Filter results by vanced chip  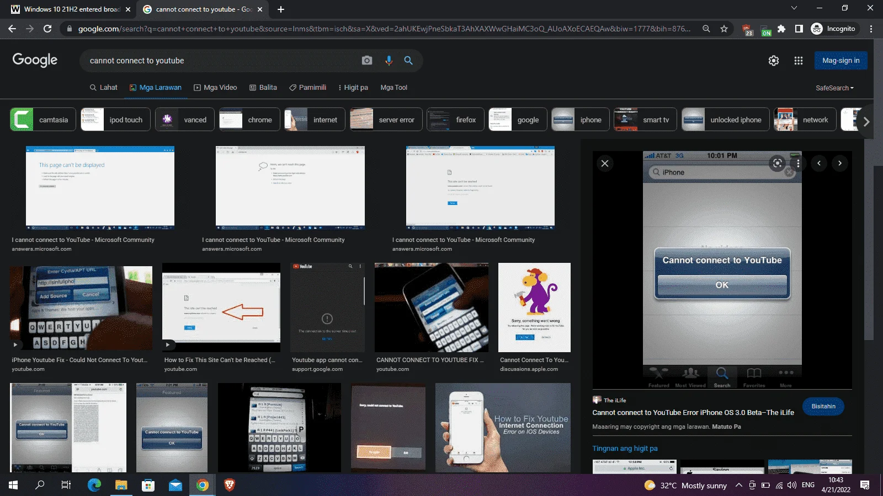[185, 120]
